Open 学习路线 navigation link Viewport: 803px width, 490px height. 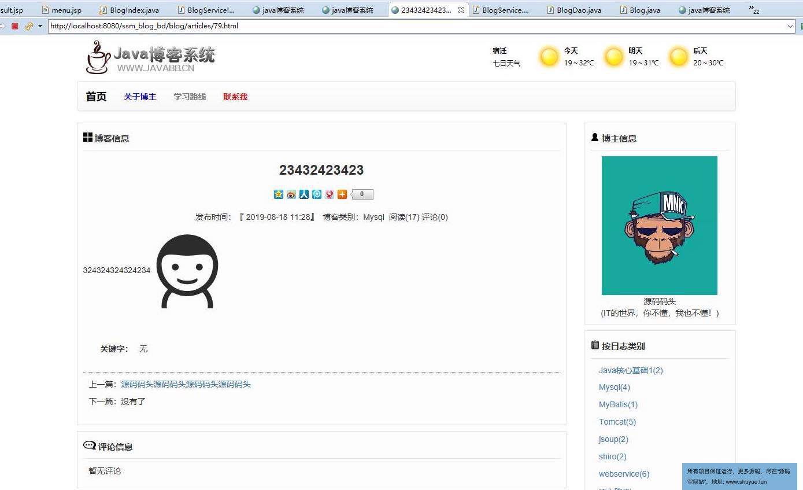(190, 97)
